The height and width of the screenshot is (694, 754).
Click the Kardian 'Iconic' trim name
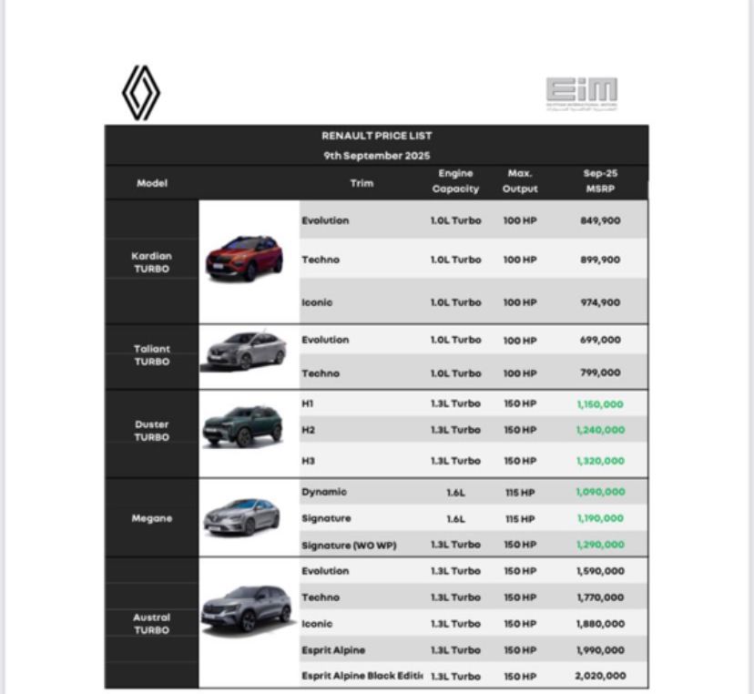(317, 302)
